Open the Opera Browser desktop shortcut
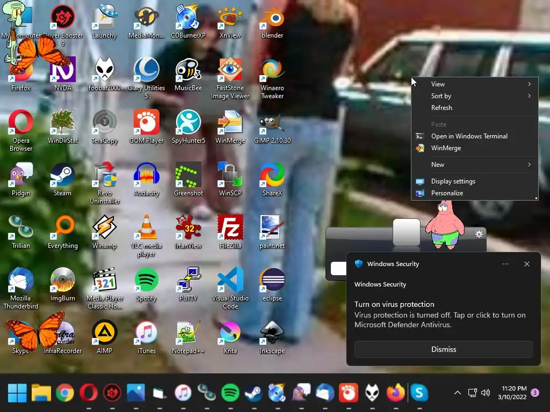 21,130
